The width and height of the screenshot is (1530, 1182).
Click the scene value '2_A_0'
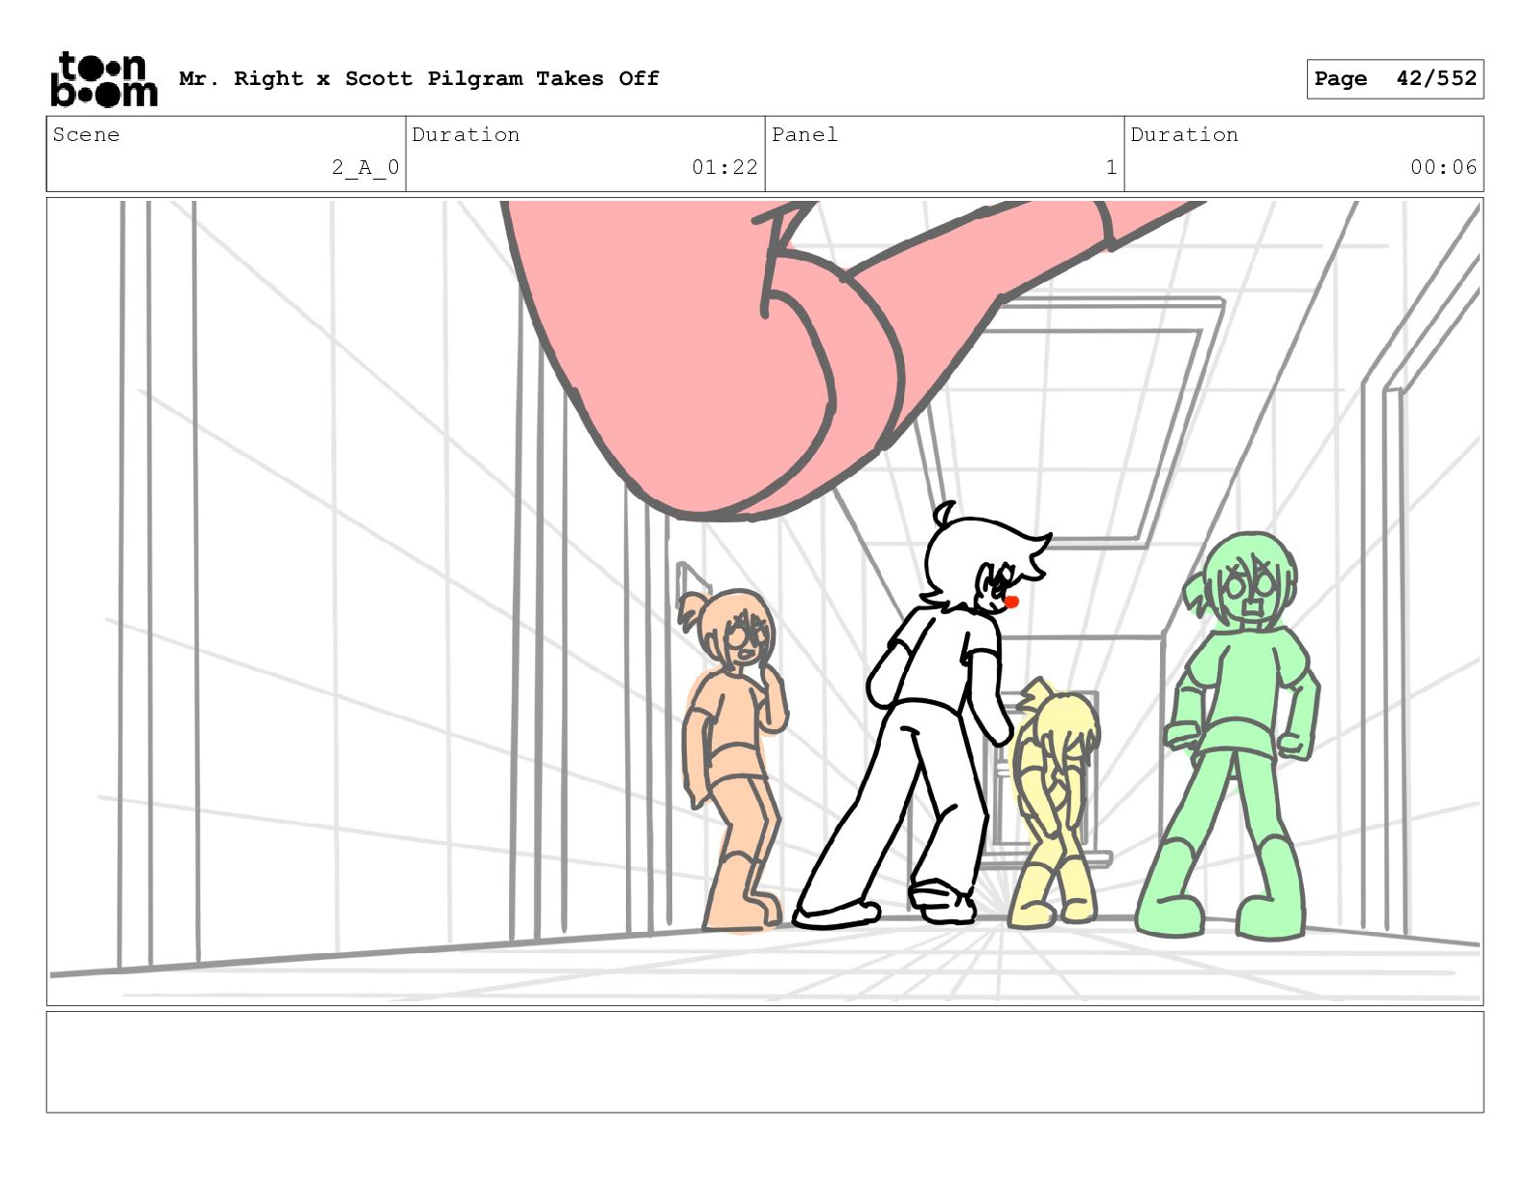click(365, 167)
